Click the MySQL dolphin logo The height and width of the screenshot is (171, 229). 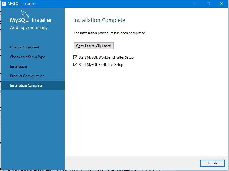click(26, 14)
